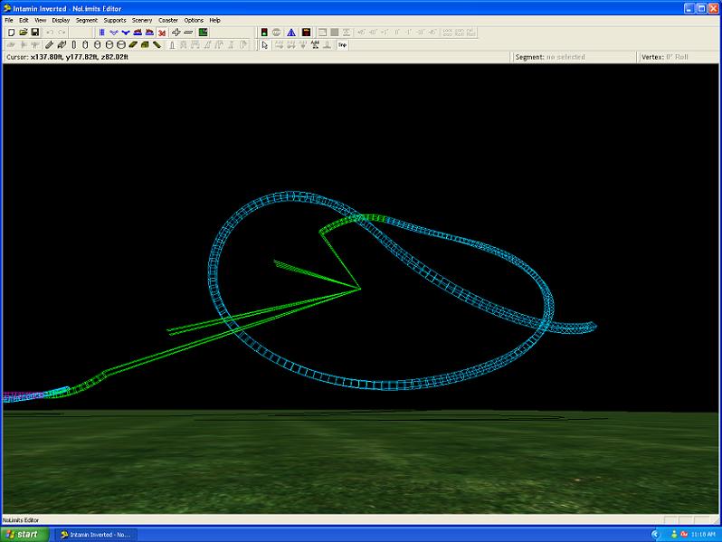Expand the Scenery menu

pyautogui.click(x=142, y=20)
